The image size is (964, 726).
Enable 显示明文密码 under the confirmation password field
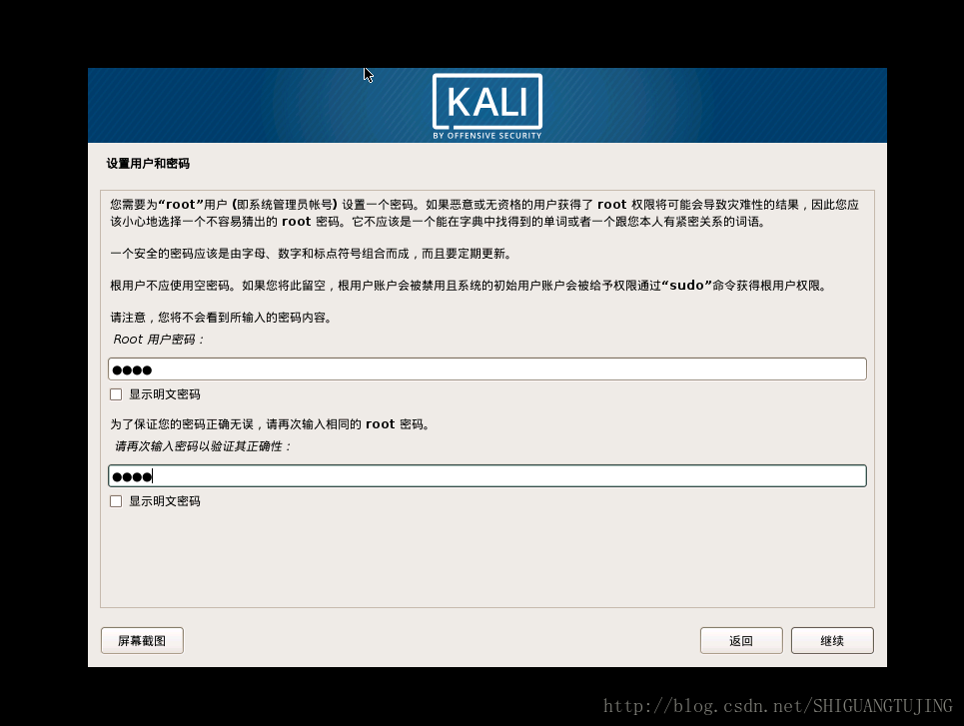(116, 501)
